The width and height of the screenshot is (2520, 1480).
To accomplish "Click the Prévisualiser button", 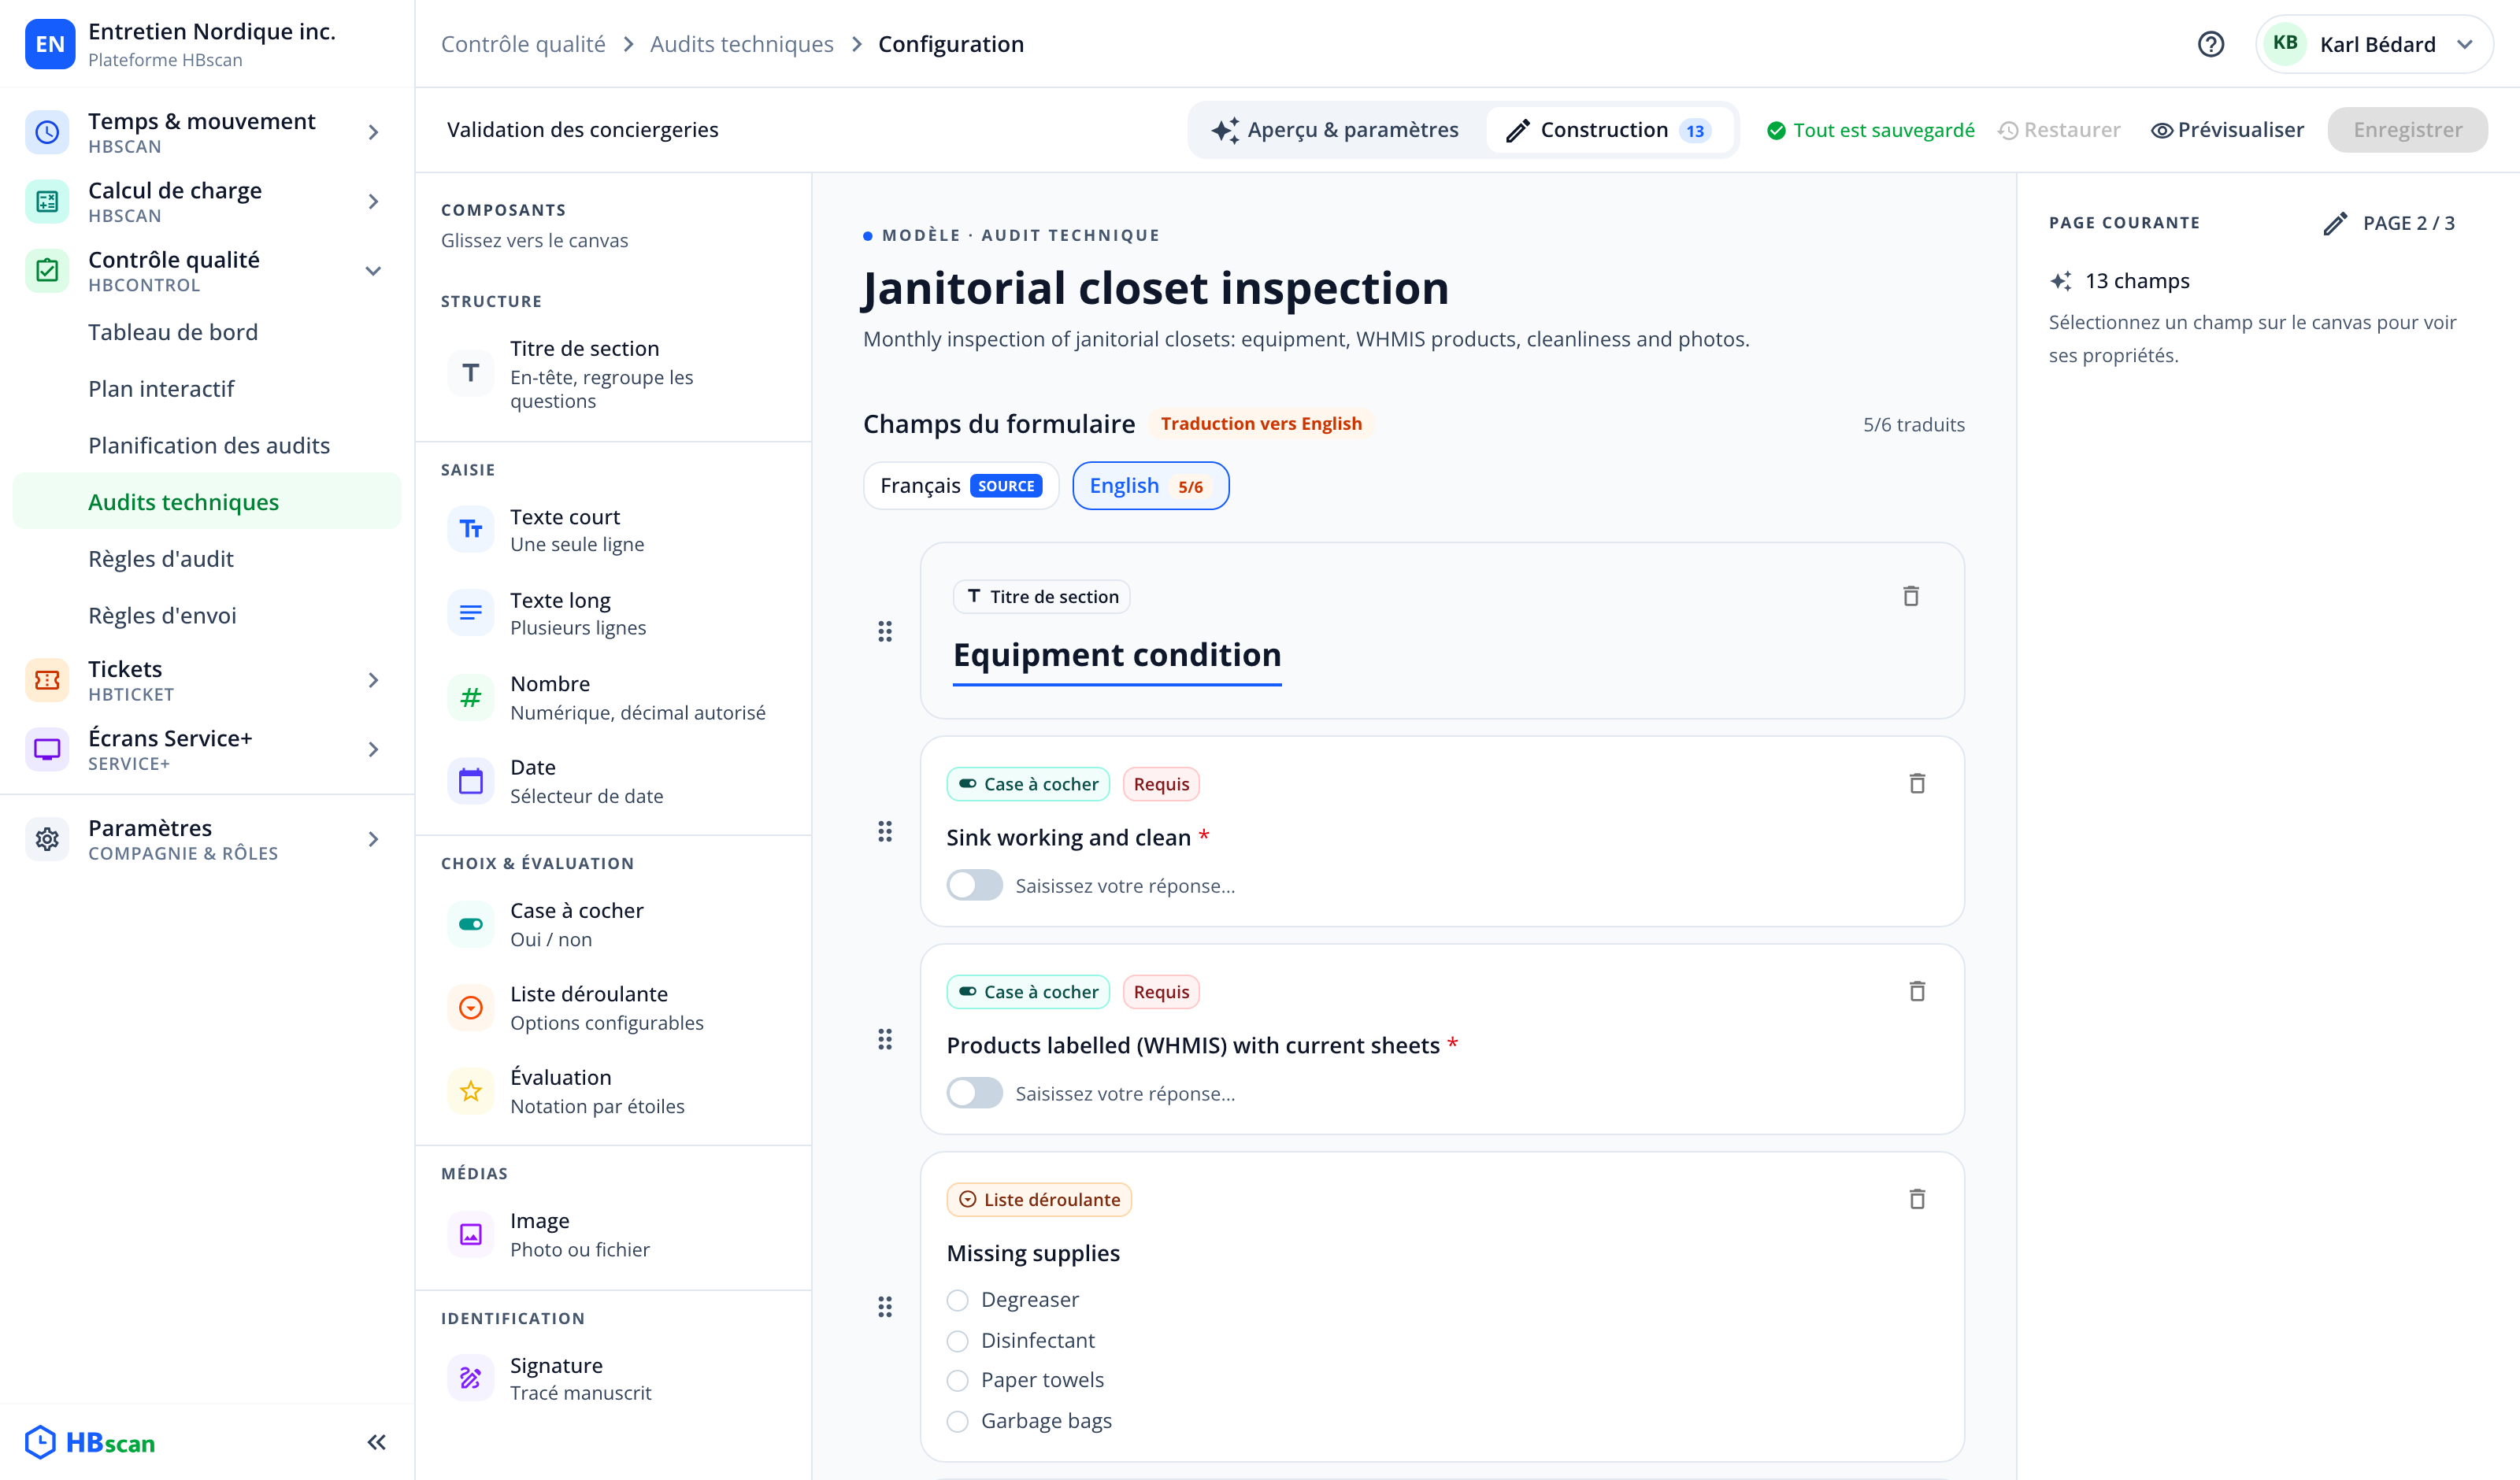I will pos(2227,130).
